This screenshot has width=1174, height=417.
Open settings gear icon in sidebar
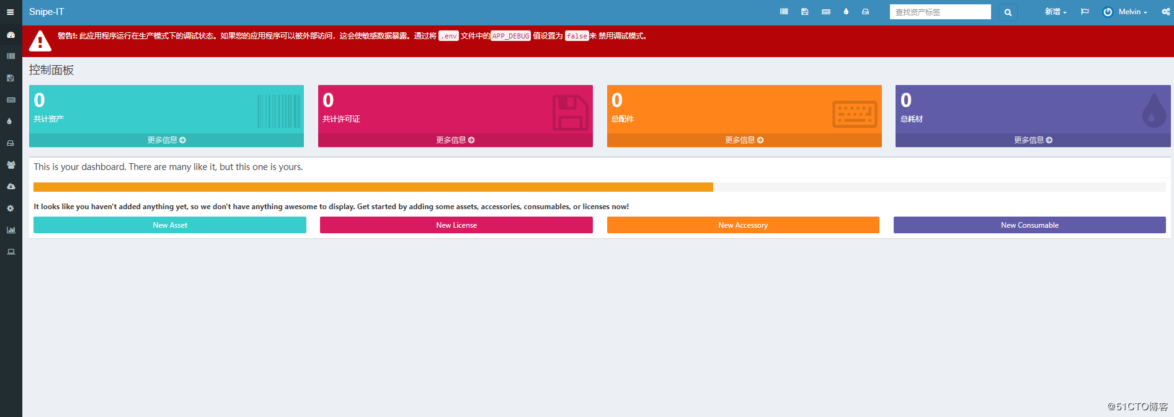click(11, 208)
